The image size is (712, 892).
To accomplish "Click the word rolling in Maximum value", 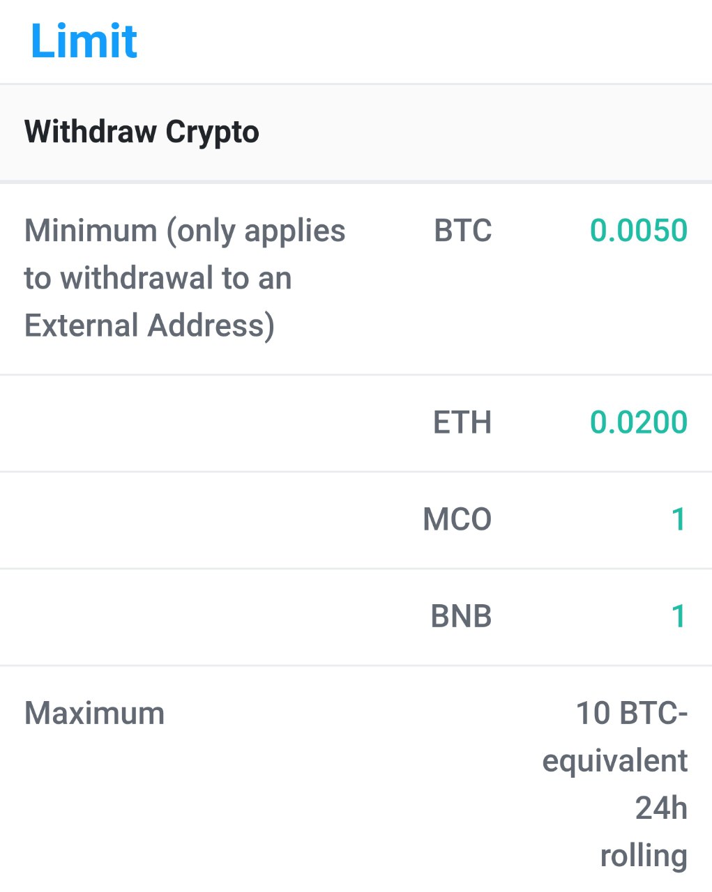I will (644, 855).
